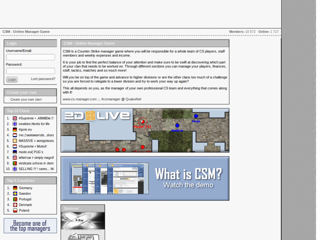This screenshot has width=320, height=240.
Task: Open the 2D Live map banner
Action: [145, 130]
